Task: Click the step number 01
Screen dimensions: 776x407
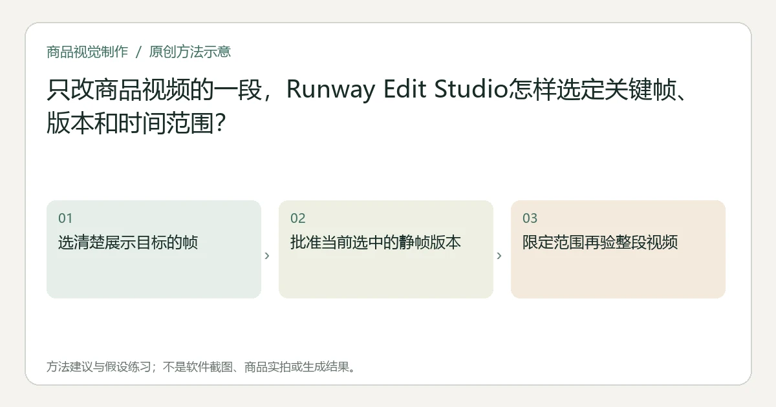Action: pos(65,218)
